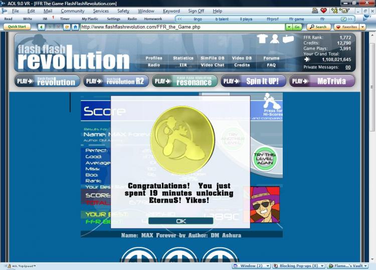Click the ffrprof favorite shortcut
The width and height of the screenshot is (376, 270).
272,19
